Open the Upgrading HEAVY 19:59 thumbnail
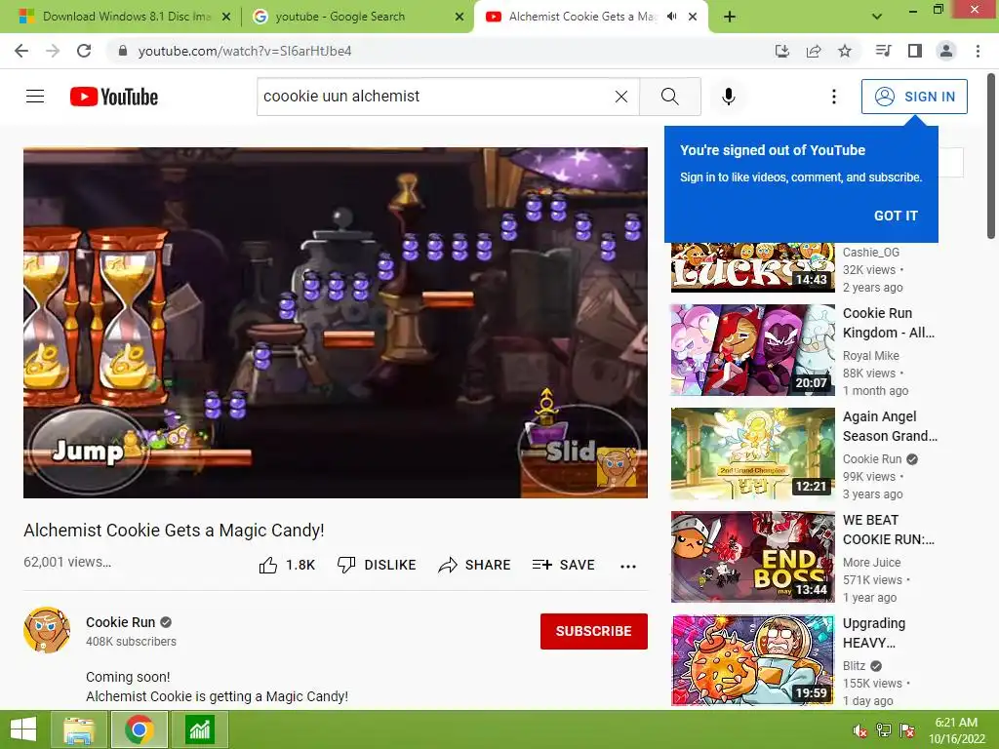Image resolution: width=999 pixels, height=749 pixels. point(752,660)
